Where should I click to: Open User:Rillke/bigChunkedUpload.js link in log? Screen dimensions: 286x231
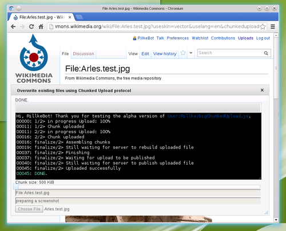pyautogui.click(x=208, y=116)
